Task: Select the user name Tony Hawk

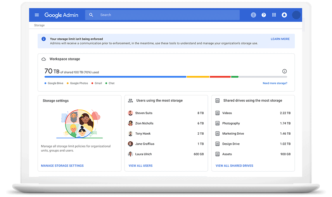Action: tap(143, 134)
